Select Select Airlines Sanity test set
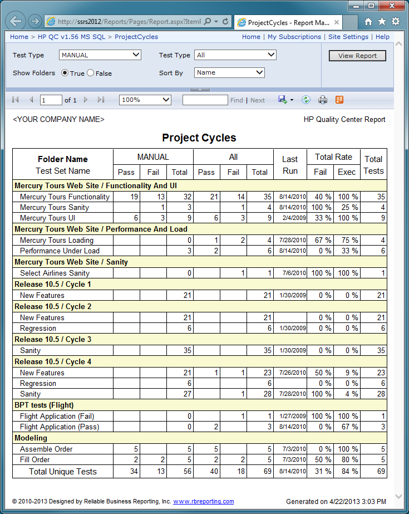 point(55,273)
